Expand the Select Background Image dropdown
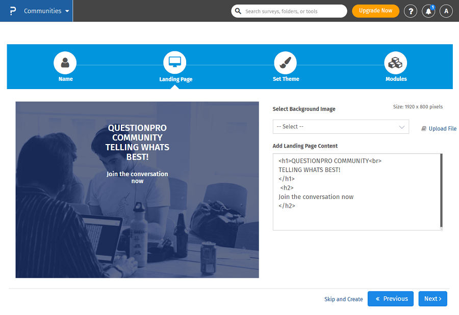This screenshot has width=459, height=315. 341,127
